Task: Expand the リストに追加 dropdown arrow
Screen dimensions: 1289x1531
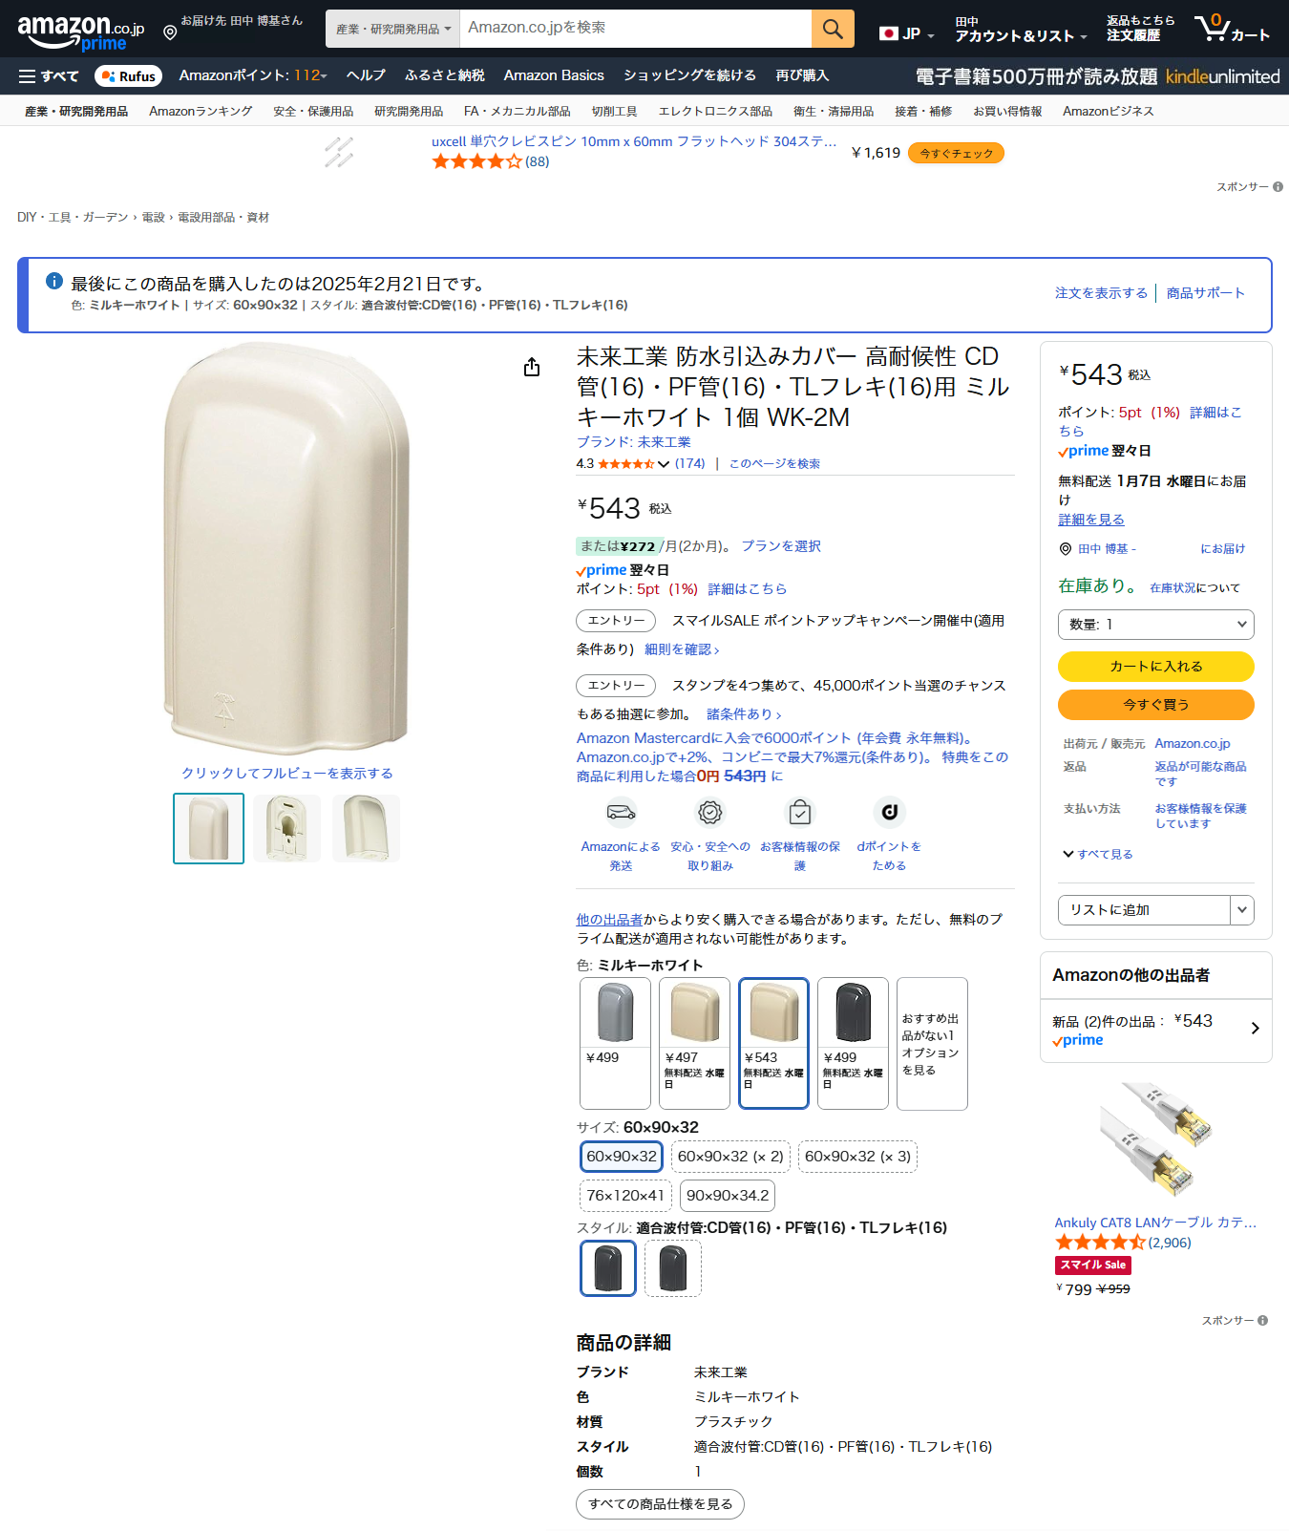Action: pos(1241,910)
